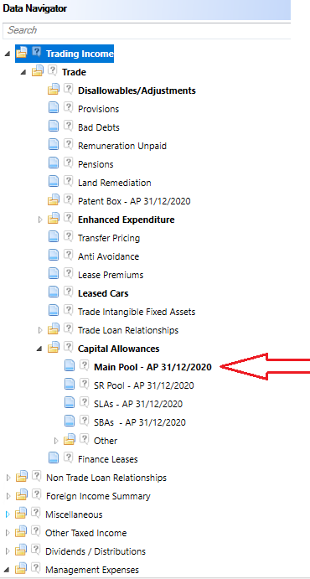Image resolution: width=310 pixels, height=579 pixels.
Task: Click the Search input field
Action: click(x=147, y=30)
